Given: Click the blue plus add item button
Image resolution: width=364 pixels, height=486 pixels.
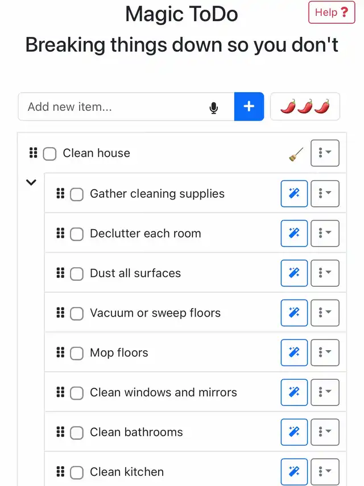Looking at the screenshot, I should tap(249, 107).
